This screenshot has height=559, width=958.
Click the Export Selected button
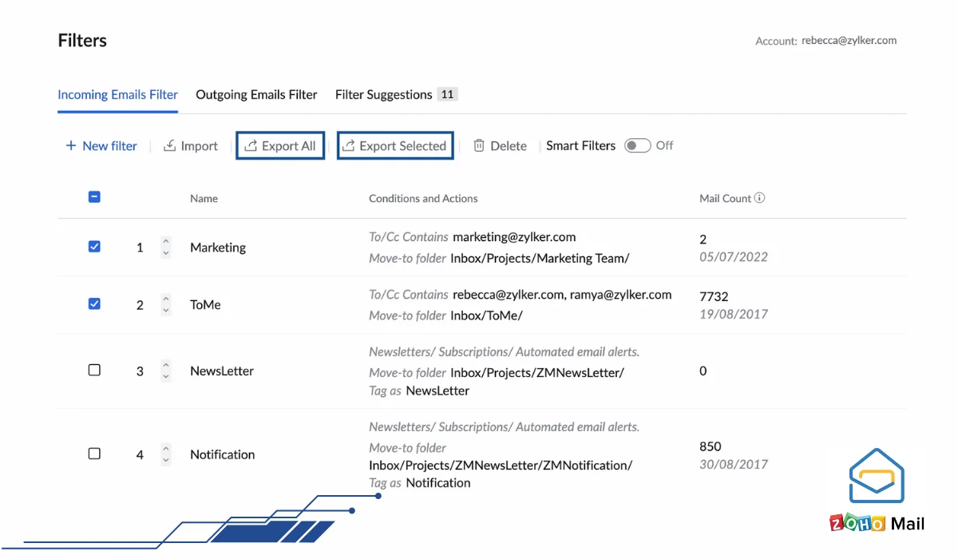coord(395,146)
